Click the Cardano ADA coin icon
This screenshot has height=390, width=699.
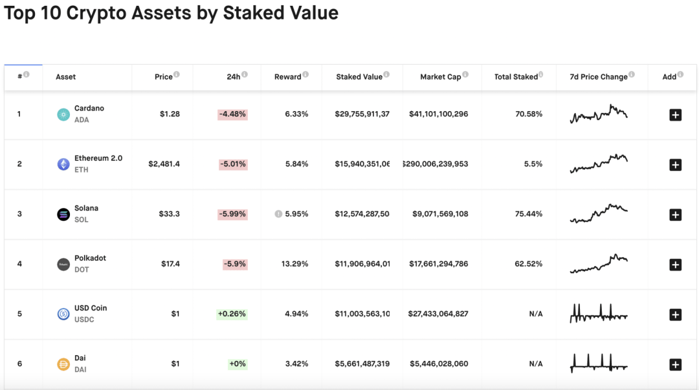pyautogui.click(x=63, y=114)
